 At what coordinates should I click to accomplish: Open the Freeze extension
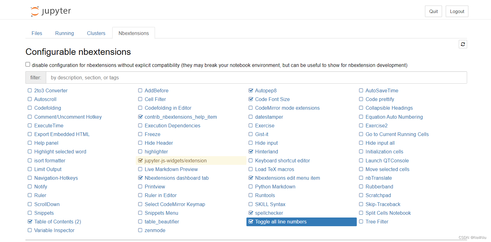pyautogui.click(x=153, y=134)
